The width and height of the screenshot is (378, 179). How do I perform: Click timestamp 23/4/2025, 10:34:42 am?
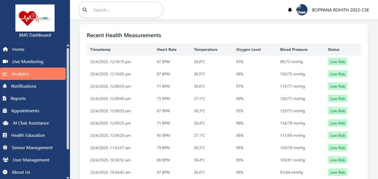(x=110, y=172)
